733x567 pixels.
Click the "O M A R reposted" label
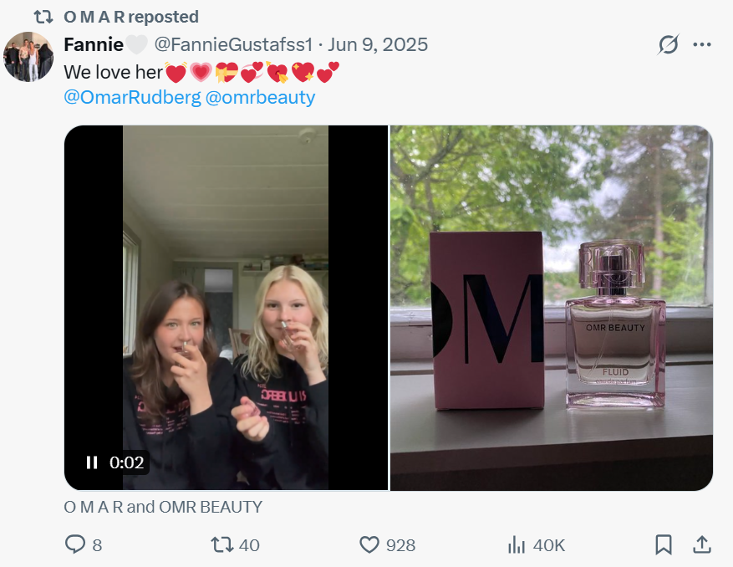point(131,17)
